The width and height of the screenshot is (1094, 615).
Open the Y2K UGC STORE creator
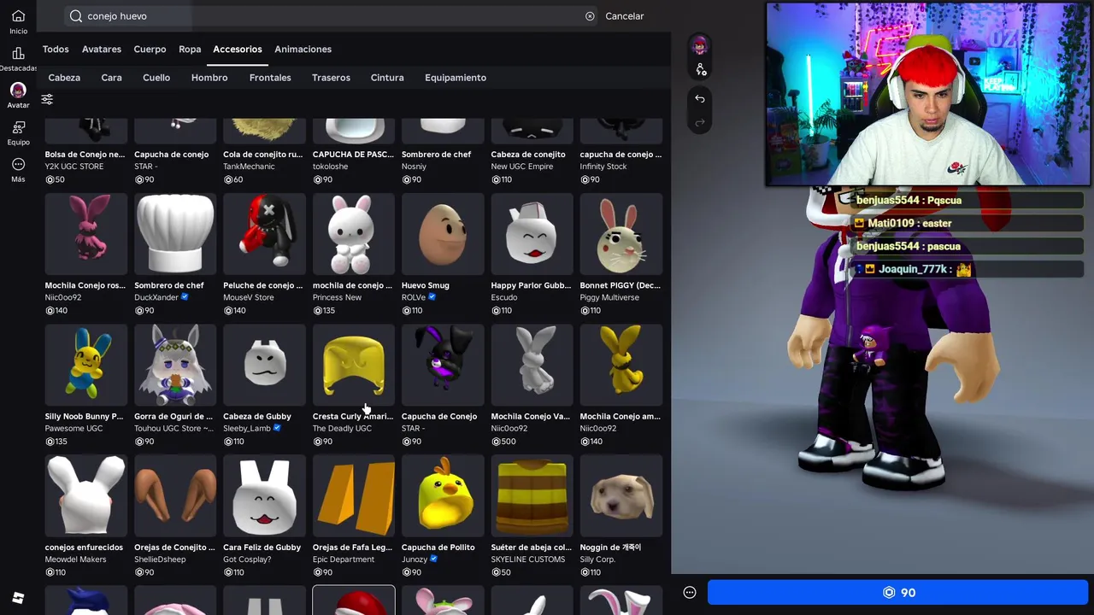pyautogui.click(x=74, y=167)
